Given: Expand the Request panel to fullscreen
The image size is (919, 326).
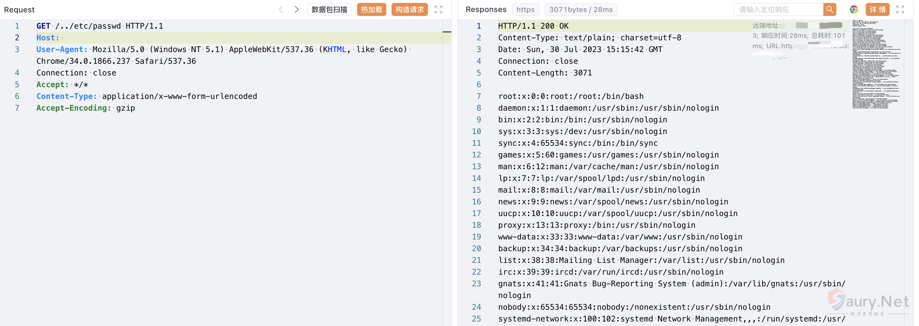Looking at the screenshot, I should (x=438, y=10).
